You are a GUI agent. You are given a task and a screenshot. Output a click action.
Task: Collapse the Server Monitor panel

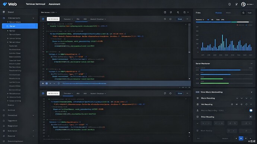(251, 64)
